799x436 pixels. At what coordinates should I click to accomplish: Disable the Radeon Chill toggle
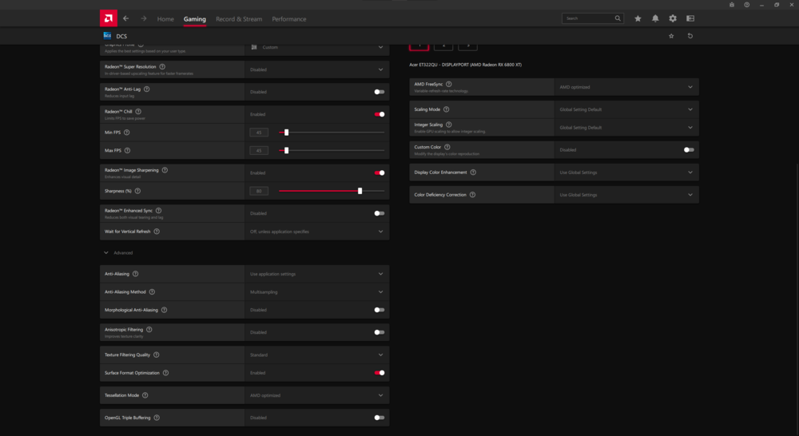pyautogui.click(x=379, y=114)
